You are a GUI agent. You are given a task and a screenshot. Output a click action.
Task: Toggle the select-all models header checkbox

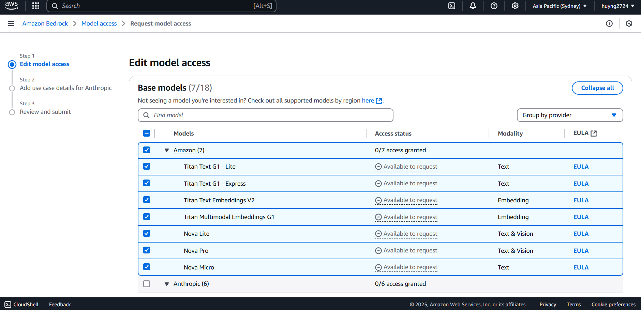pos(147,133)
